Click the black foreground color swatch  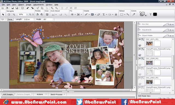[x=155, y=14]
